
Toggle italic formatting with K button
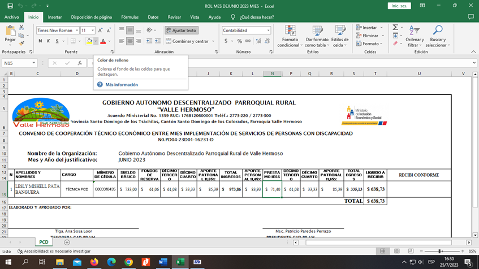[x=49, y=41]
